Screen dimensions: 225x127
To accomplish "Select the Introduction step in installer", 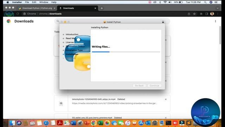I will [x=72, y=35].
